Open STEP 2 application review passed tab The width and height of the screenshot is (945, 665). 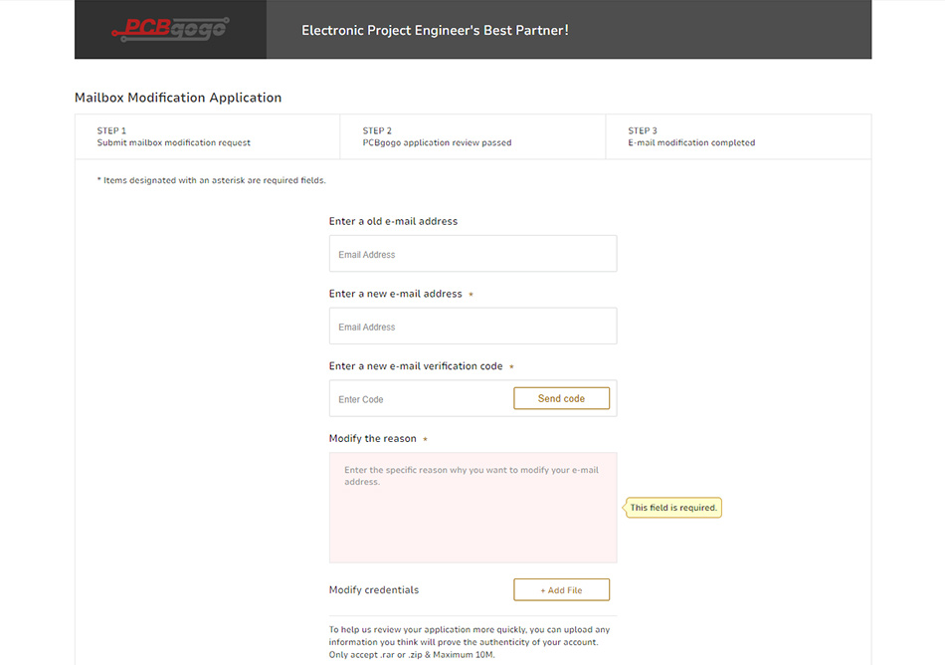[x=473, y=136]
